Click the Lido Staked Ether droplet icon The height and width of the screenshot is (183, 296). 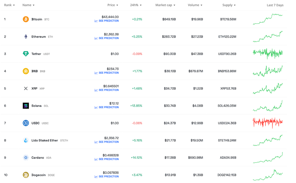(26, 140)
